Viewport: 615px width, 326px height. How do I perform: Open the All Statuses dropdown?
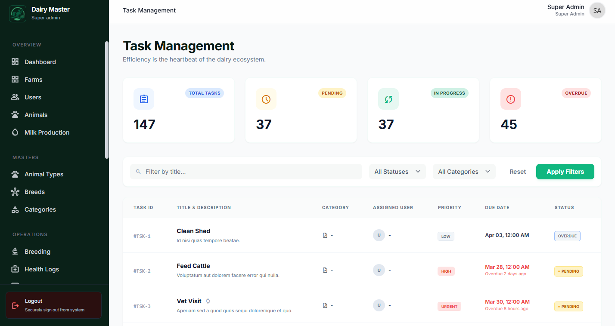(x=397, y=171)
